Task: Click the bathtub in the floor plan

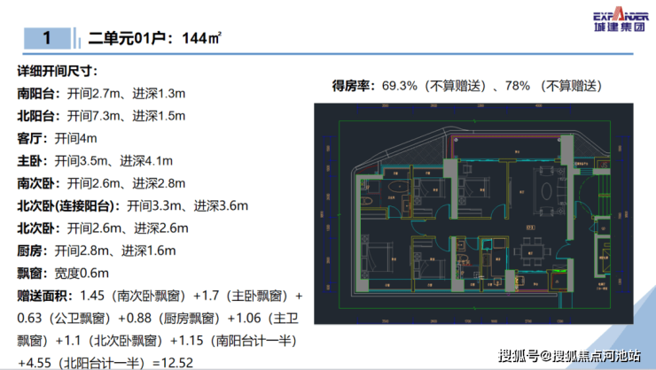Action: tap(396, 186)
